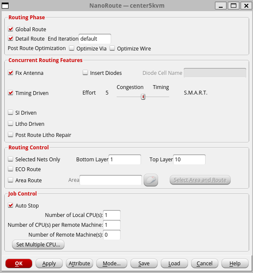Turn on ECO Route
Image resolution: width=253 pixels, height=273 pixels.
[x=10, y=169]
